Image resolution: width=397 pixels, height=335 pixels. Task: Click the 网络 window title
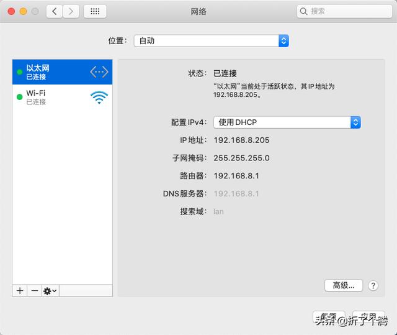[x=198, y=11]
